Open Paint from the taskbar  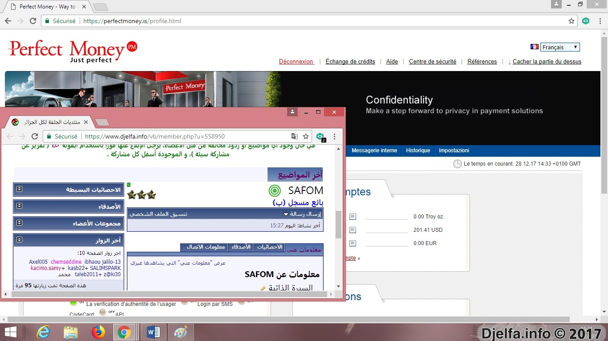coord(180,332)
